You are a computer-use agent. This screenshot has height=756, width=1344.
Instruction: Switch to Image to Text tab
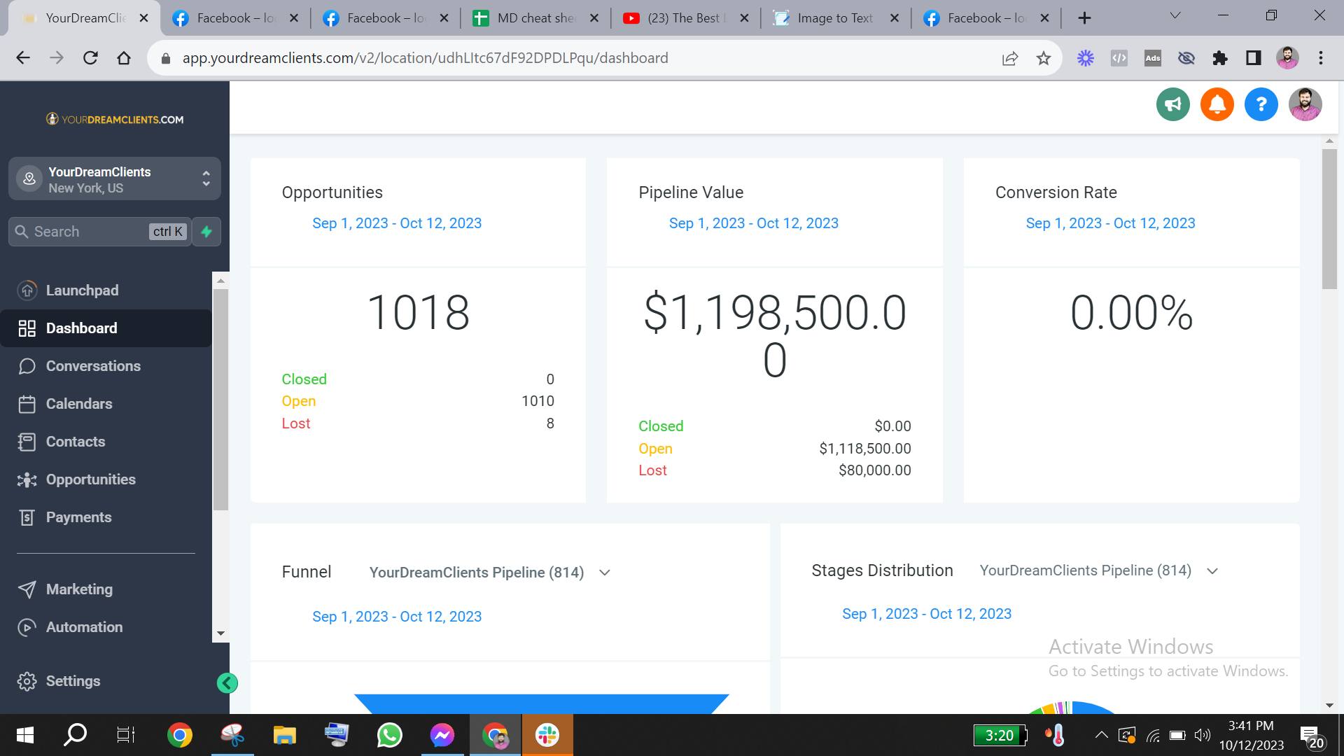click(835, 18)
